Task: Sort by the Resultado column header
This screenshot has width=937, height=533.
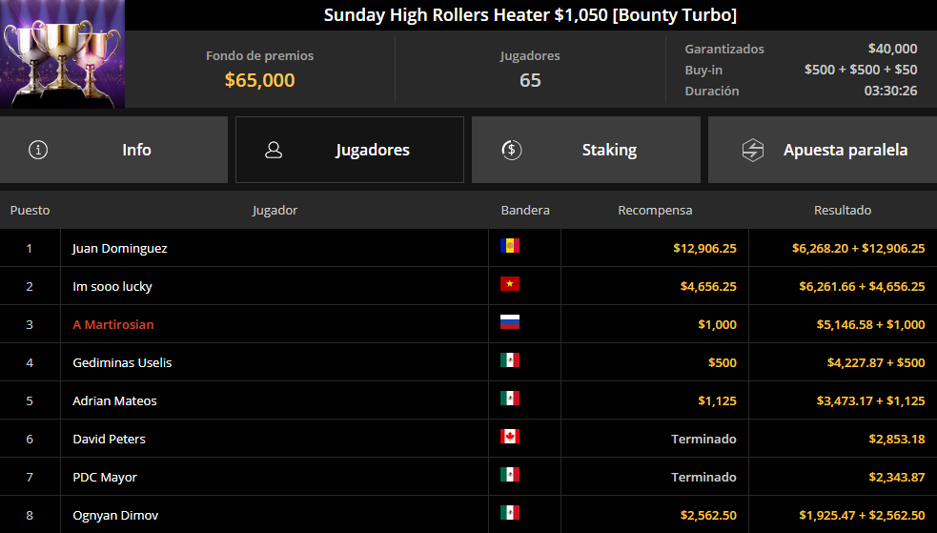Action: point(843,211)
